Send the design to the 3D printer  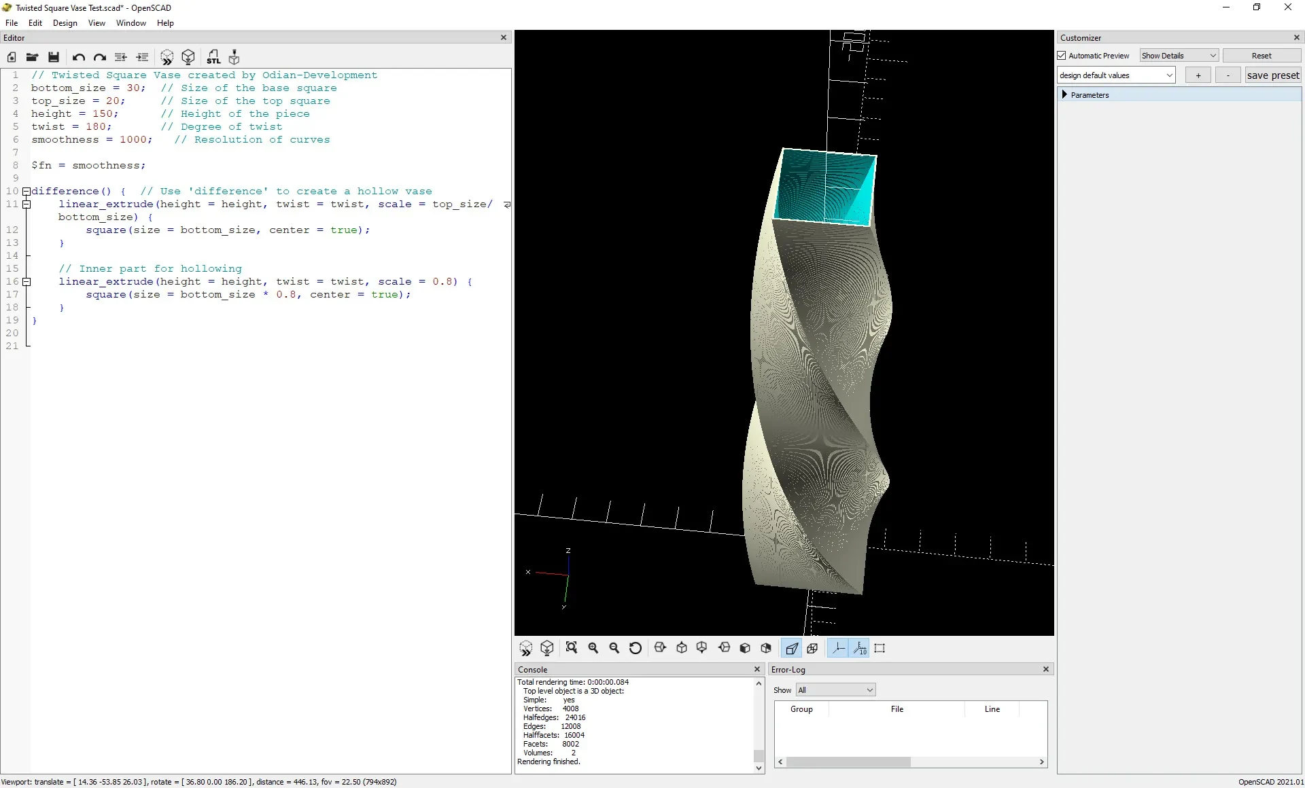234,57
